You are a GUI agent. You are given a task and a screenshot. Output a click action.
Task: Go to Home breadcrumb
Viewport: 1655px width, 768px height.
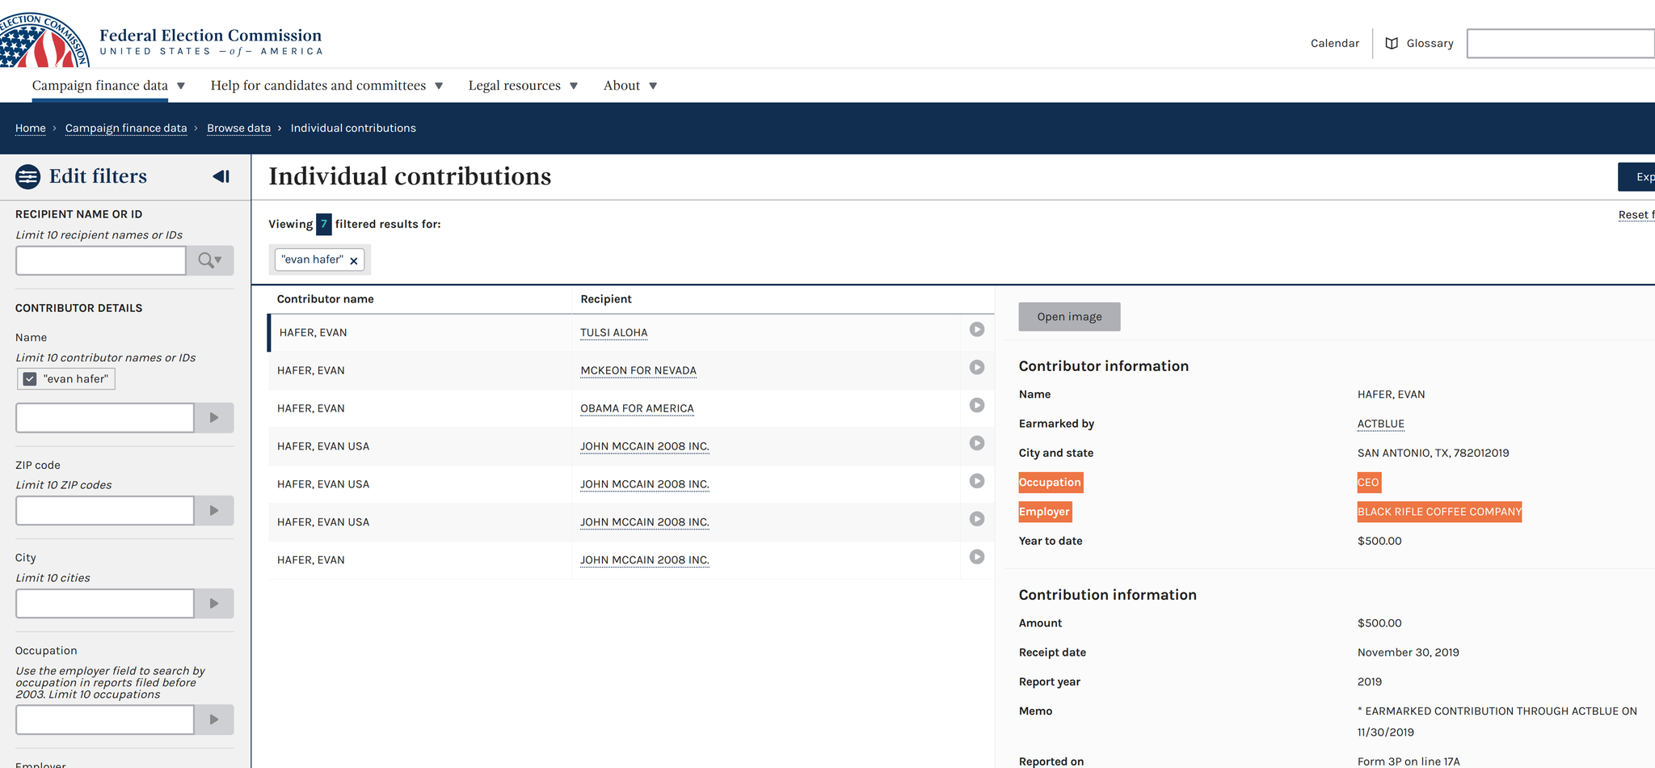coord(31,129)
